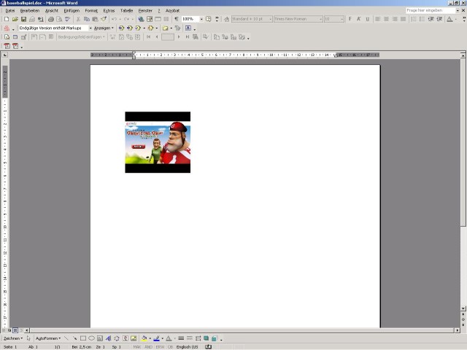Image resolution: width=467 pixels, height=350 pixels.
Task: Click the insert comment note icon
Action: (x=166, y=28)
